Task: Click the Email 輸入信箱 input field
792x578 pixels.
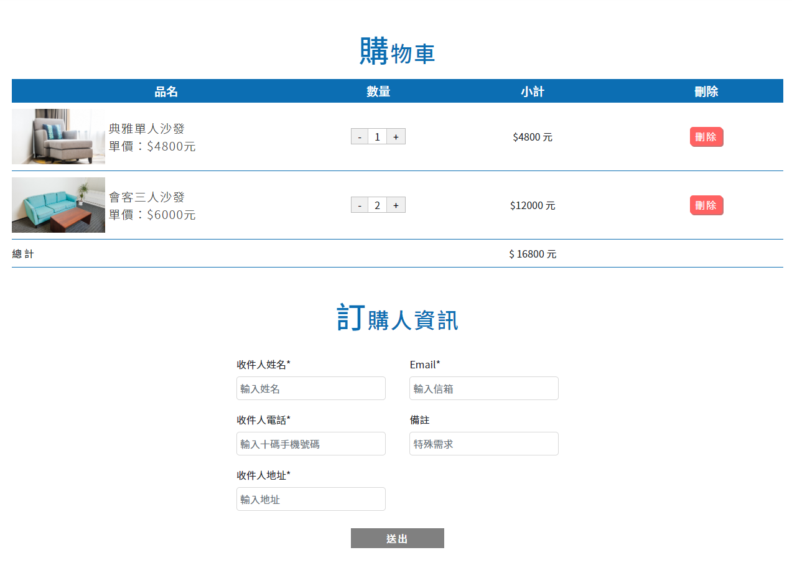Action: point(483,388)
